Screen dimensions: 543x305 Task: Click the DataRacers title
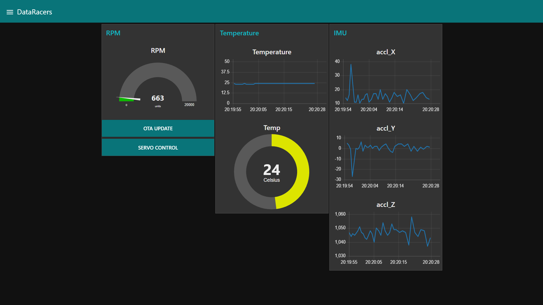[x=35, y=12]
